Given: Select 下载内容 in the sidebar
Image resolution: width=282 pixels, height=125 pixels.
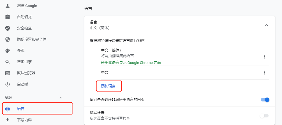Looking at the screenshot, I should click(24, 120).
